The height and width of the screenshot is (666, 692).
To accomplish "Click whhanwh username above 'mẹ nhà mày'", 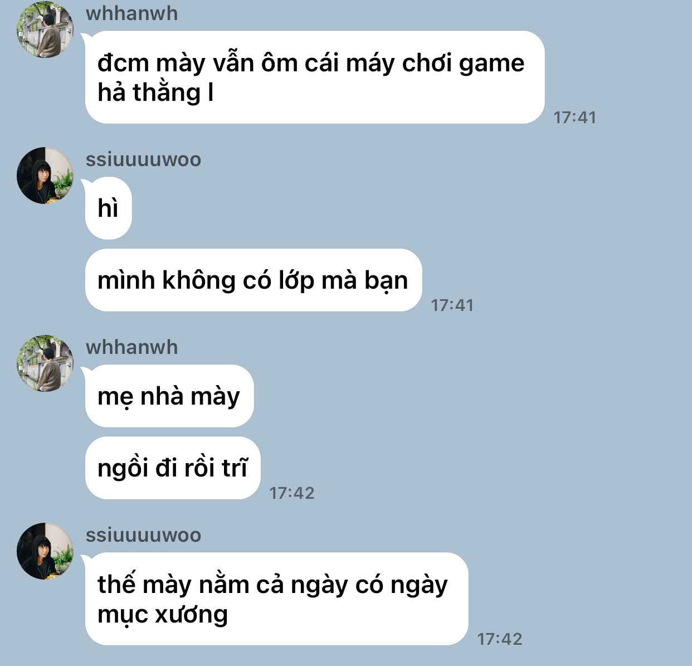I will coord(131,347).
